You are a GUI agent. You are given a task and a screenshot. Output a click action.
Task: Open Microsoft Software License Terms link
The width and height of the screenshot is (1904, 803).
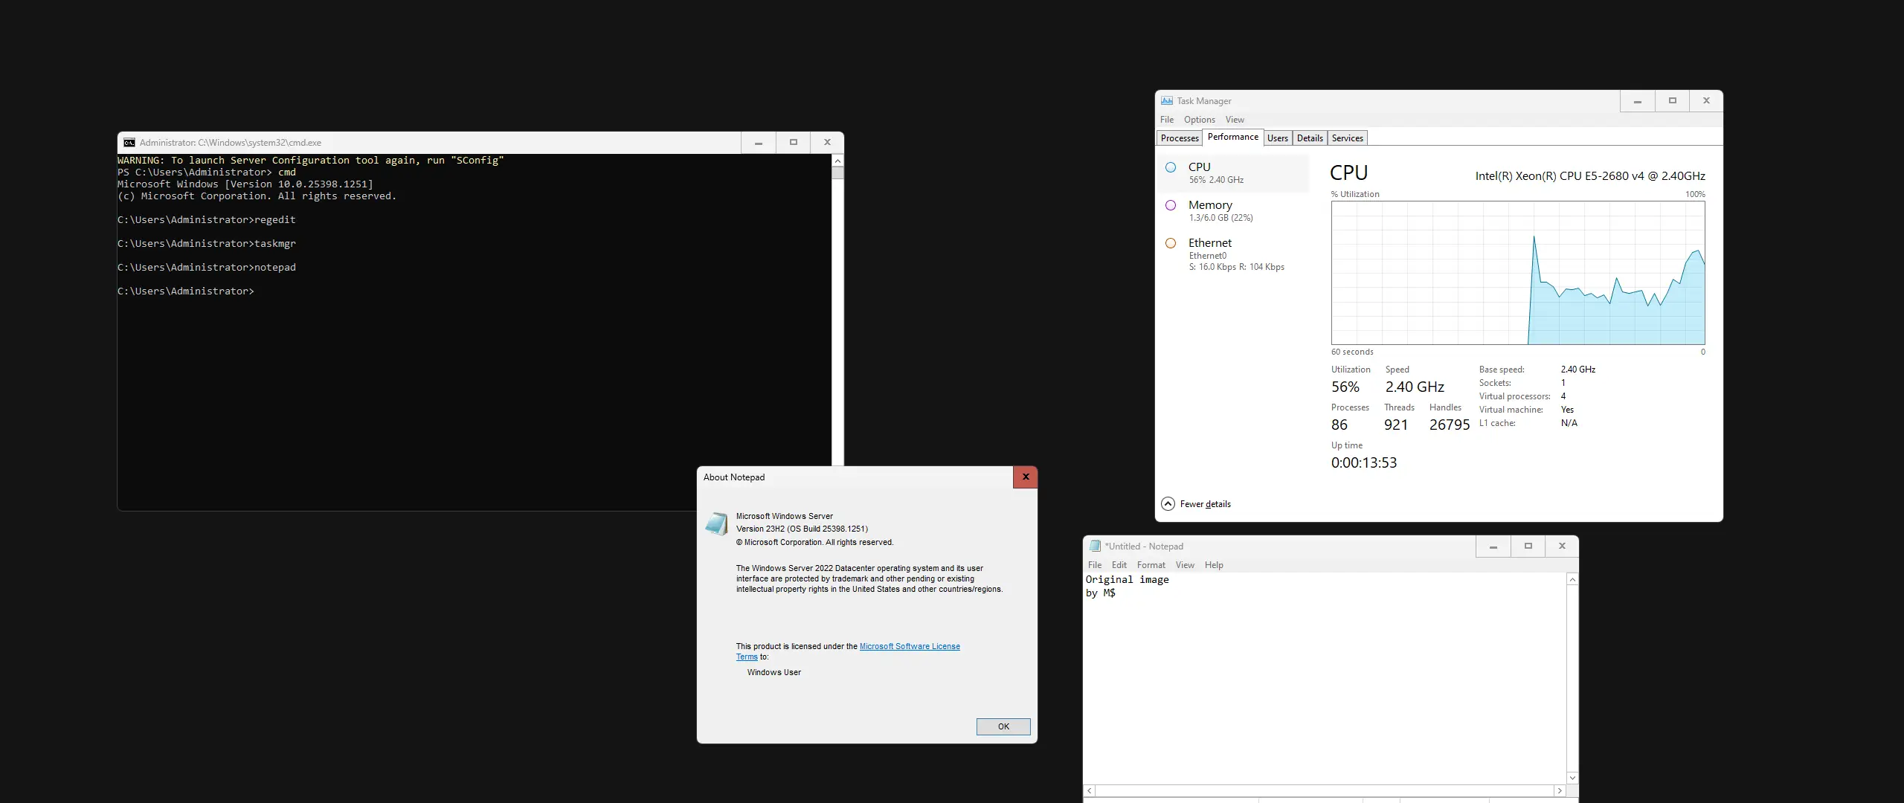point(909,646)
